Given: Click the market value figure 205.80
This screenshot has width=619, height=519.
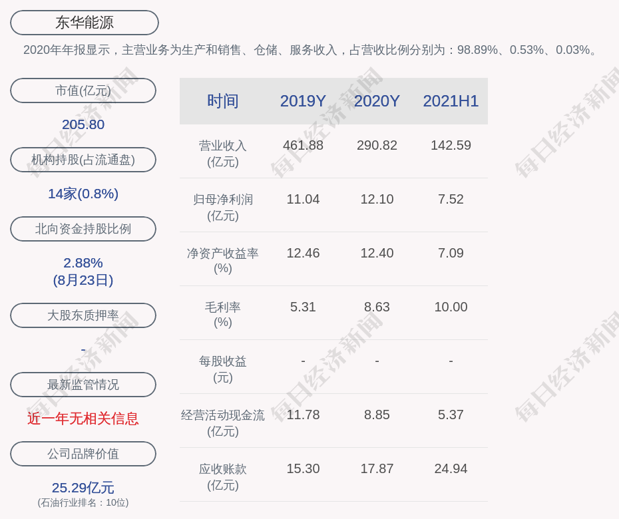Looking at the screenshot, I should [83, 124].
